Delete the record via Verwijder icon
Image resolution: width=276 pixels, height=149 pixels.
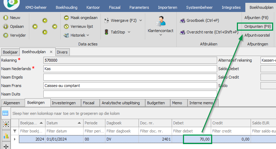[6, 35]
